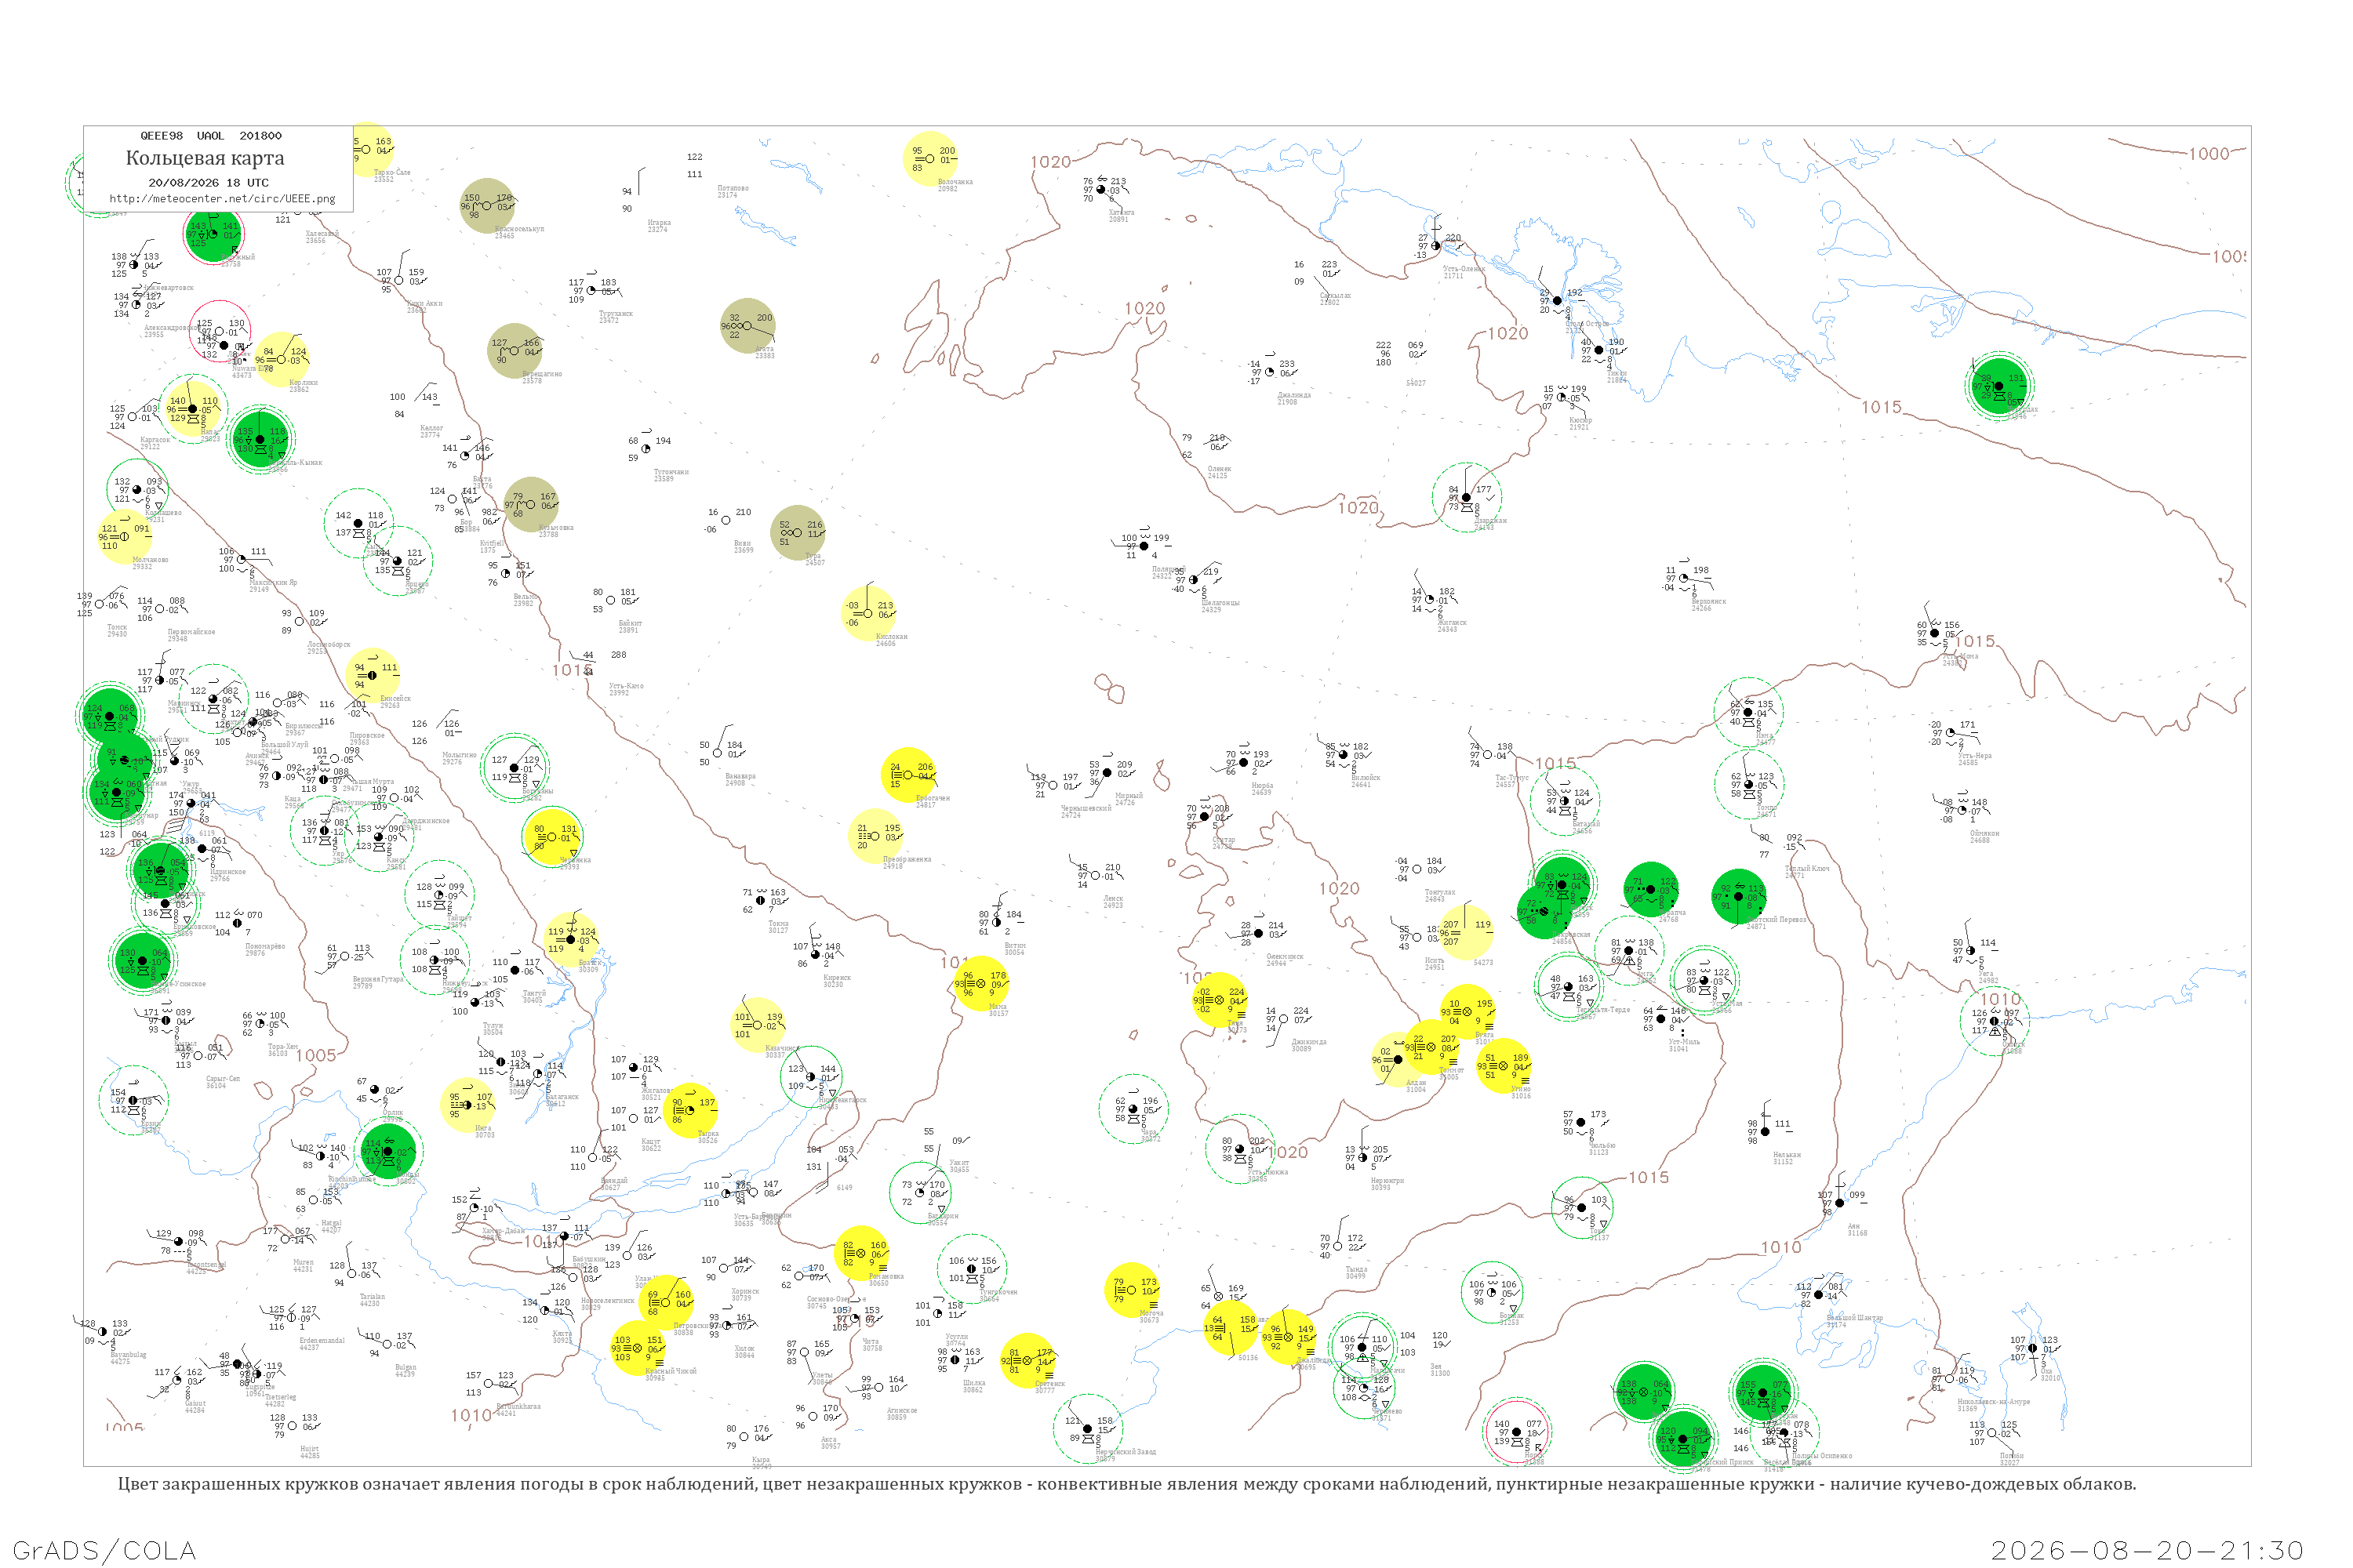Viewport: 2353px width, 1568px height.
Task: Click the 'Могоча' station name
Action: coord(1151,1313)
